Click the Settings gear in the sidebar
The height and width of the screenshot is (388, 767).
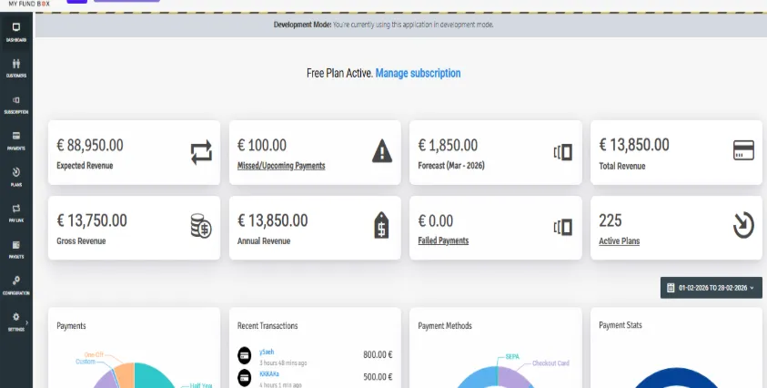click(x=15, y=317)
